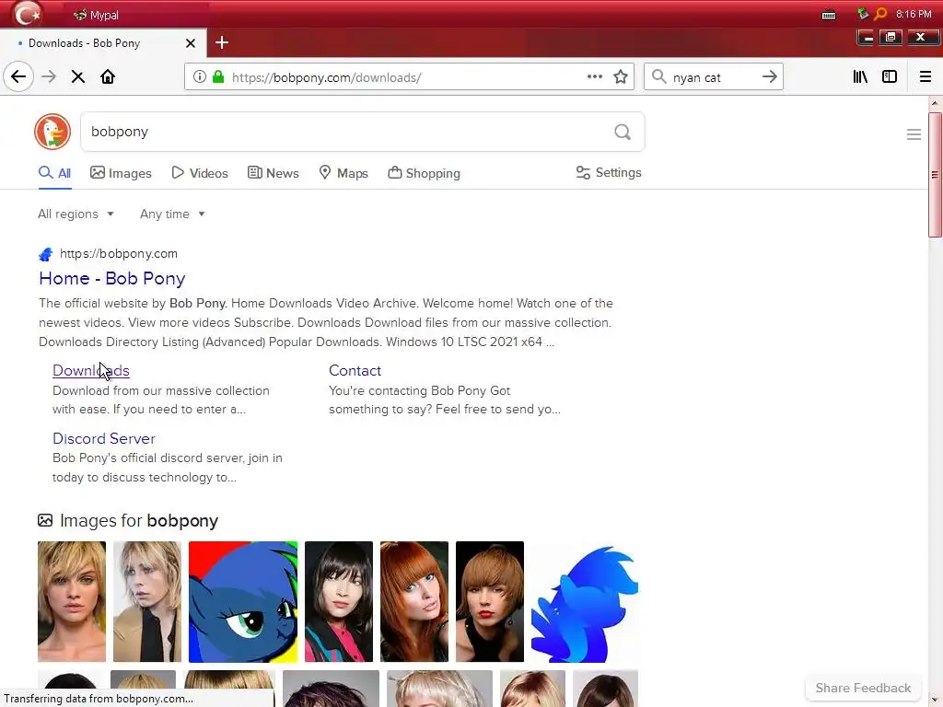The image size is (943, 707).
Task: Open the brown bob haircut thumbnail
Action: 490,602
